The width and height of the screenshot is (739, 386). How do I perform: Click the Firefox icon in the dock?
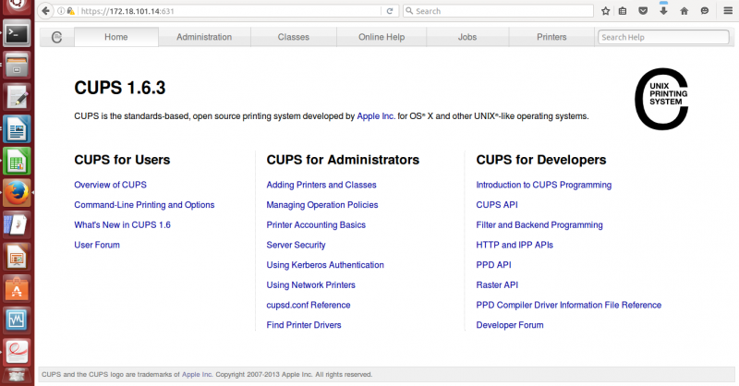(x=17, y=193)
